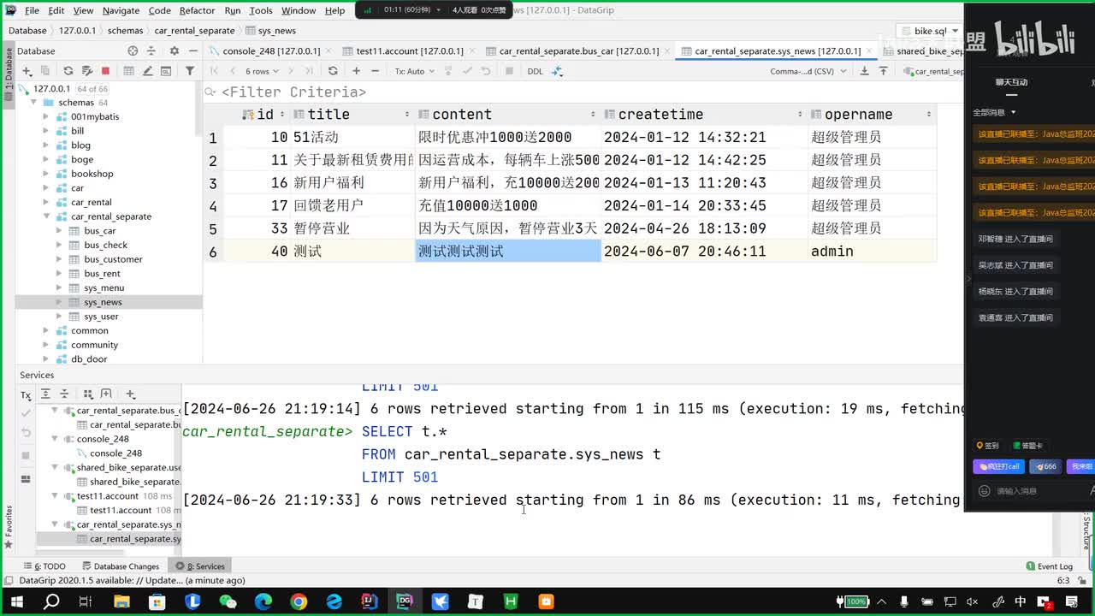This screenshot has width=1095, height=616.
Task: Open Windows Start menu
Action: pyautogui.click(x=16, y=601)
